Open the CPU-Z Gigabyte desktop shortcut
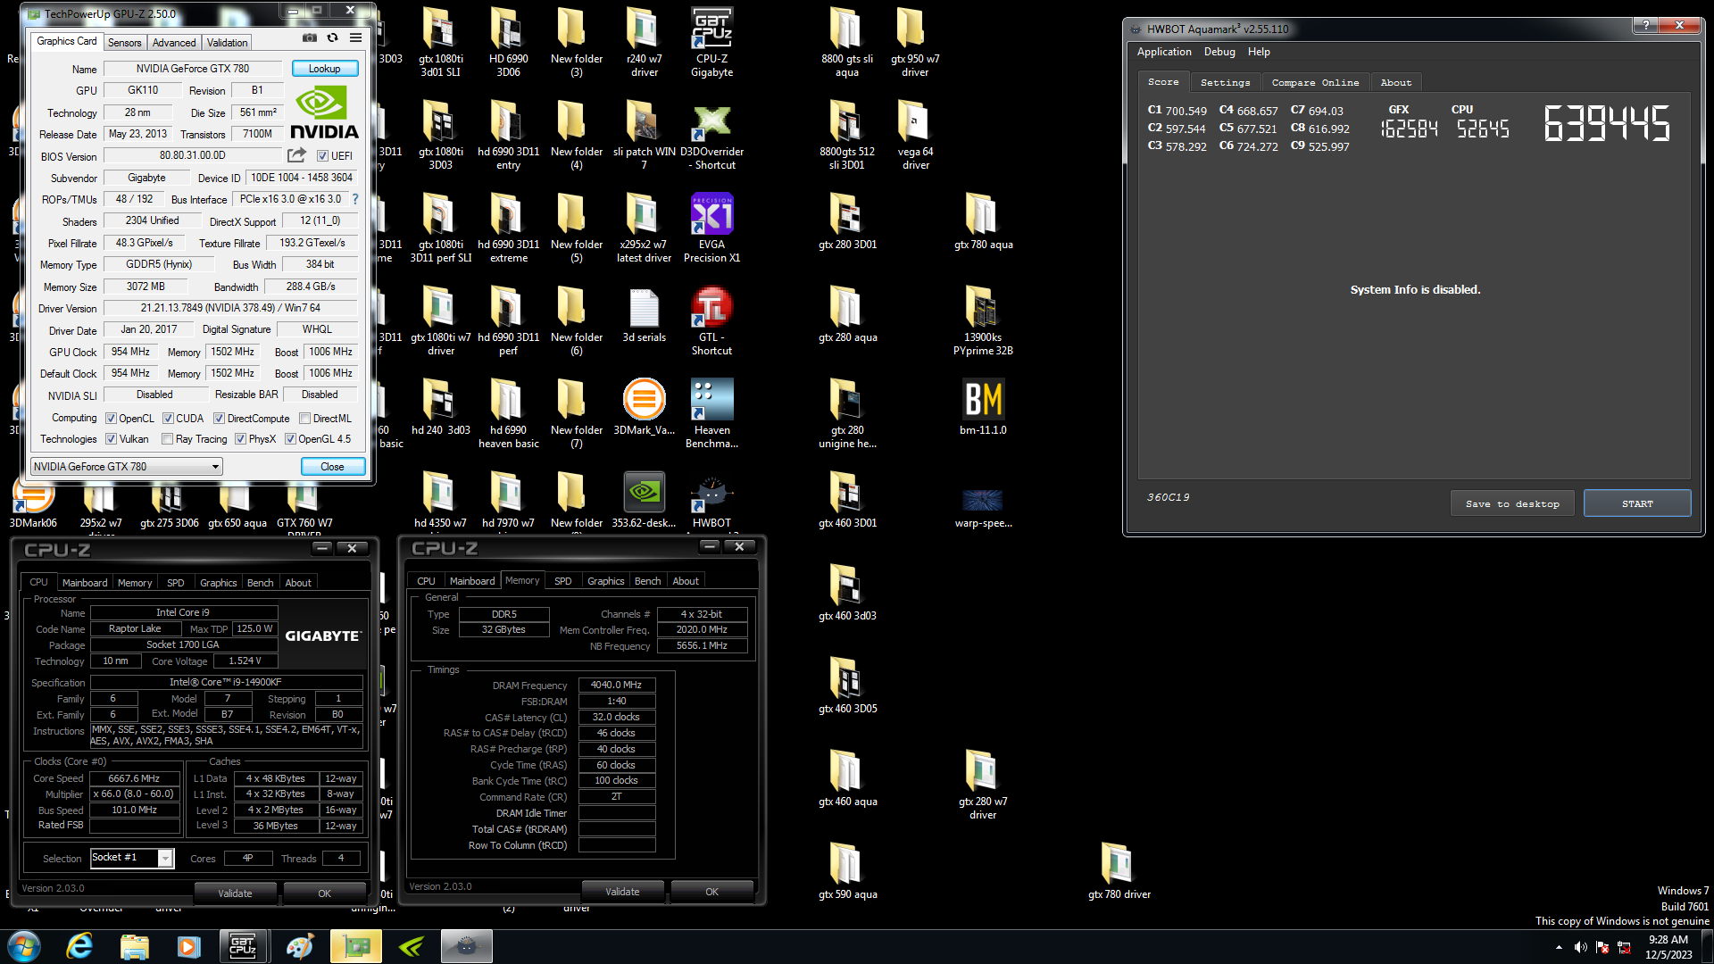This screenshot has height=964, width=1714. pos(711,42)
